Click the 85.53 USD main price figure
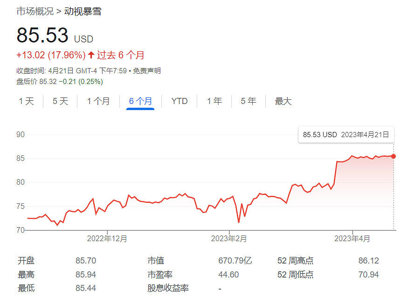 pyautogui.click(x=41, y=35)
